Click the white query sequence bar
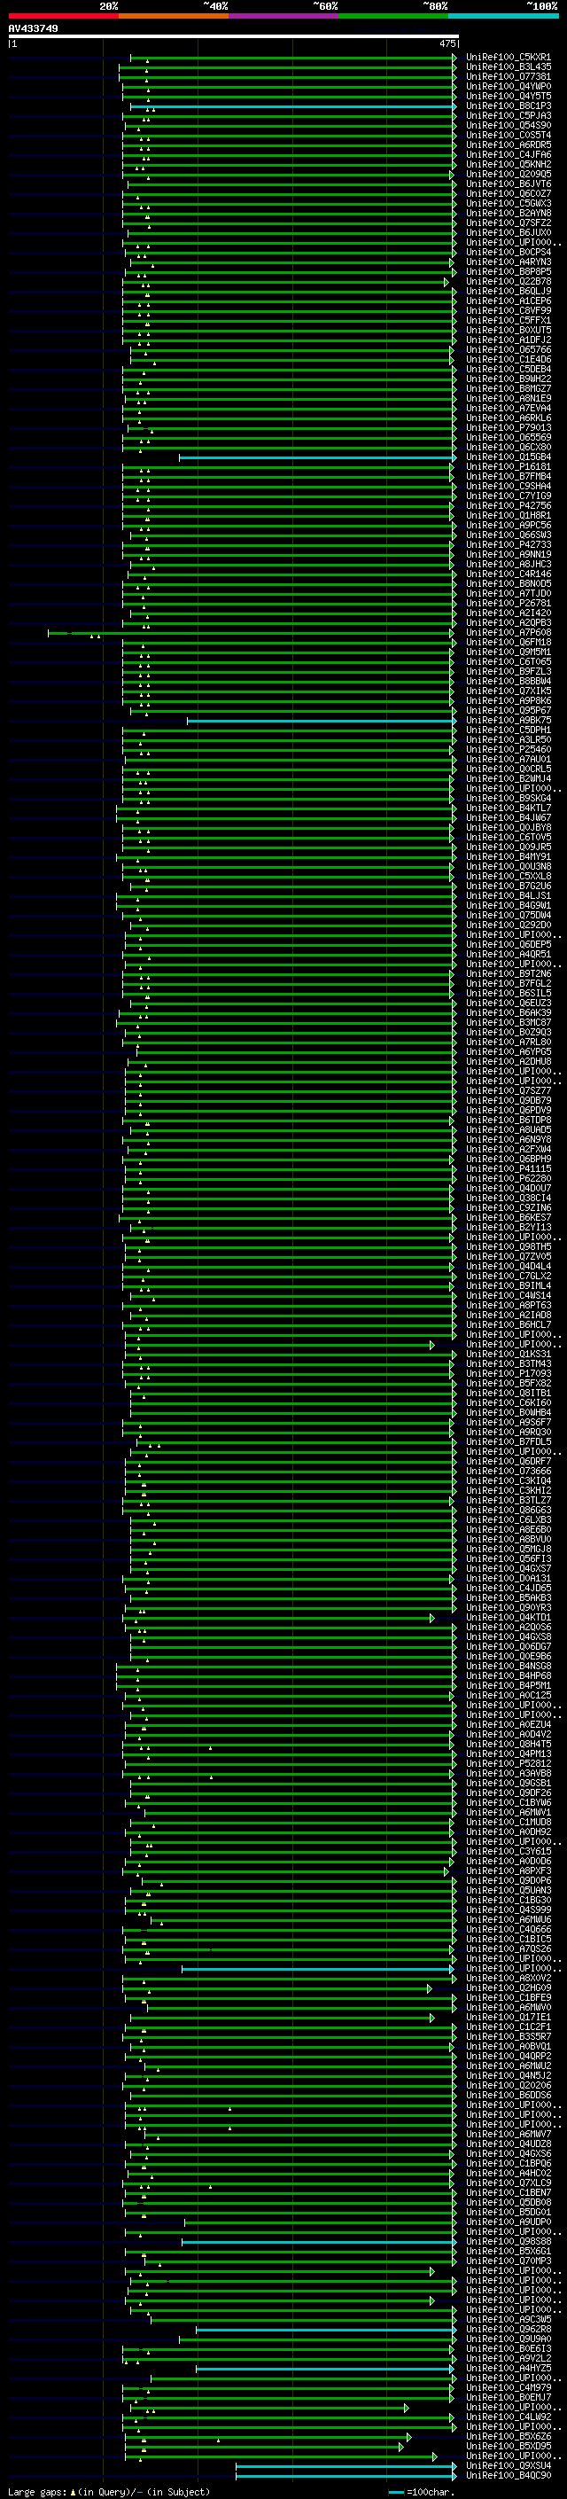The width and height of the screenshot is (567, 2499). [233, 35]
